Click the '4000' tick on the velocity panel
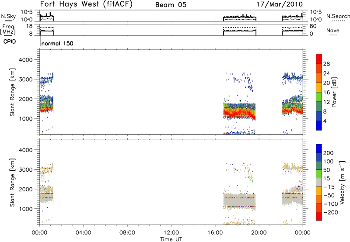The height and width of the screenshot is (242, 350). (25, 150)
